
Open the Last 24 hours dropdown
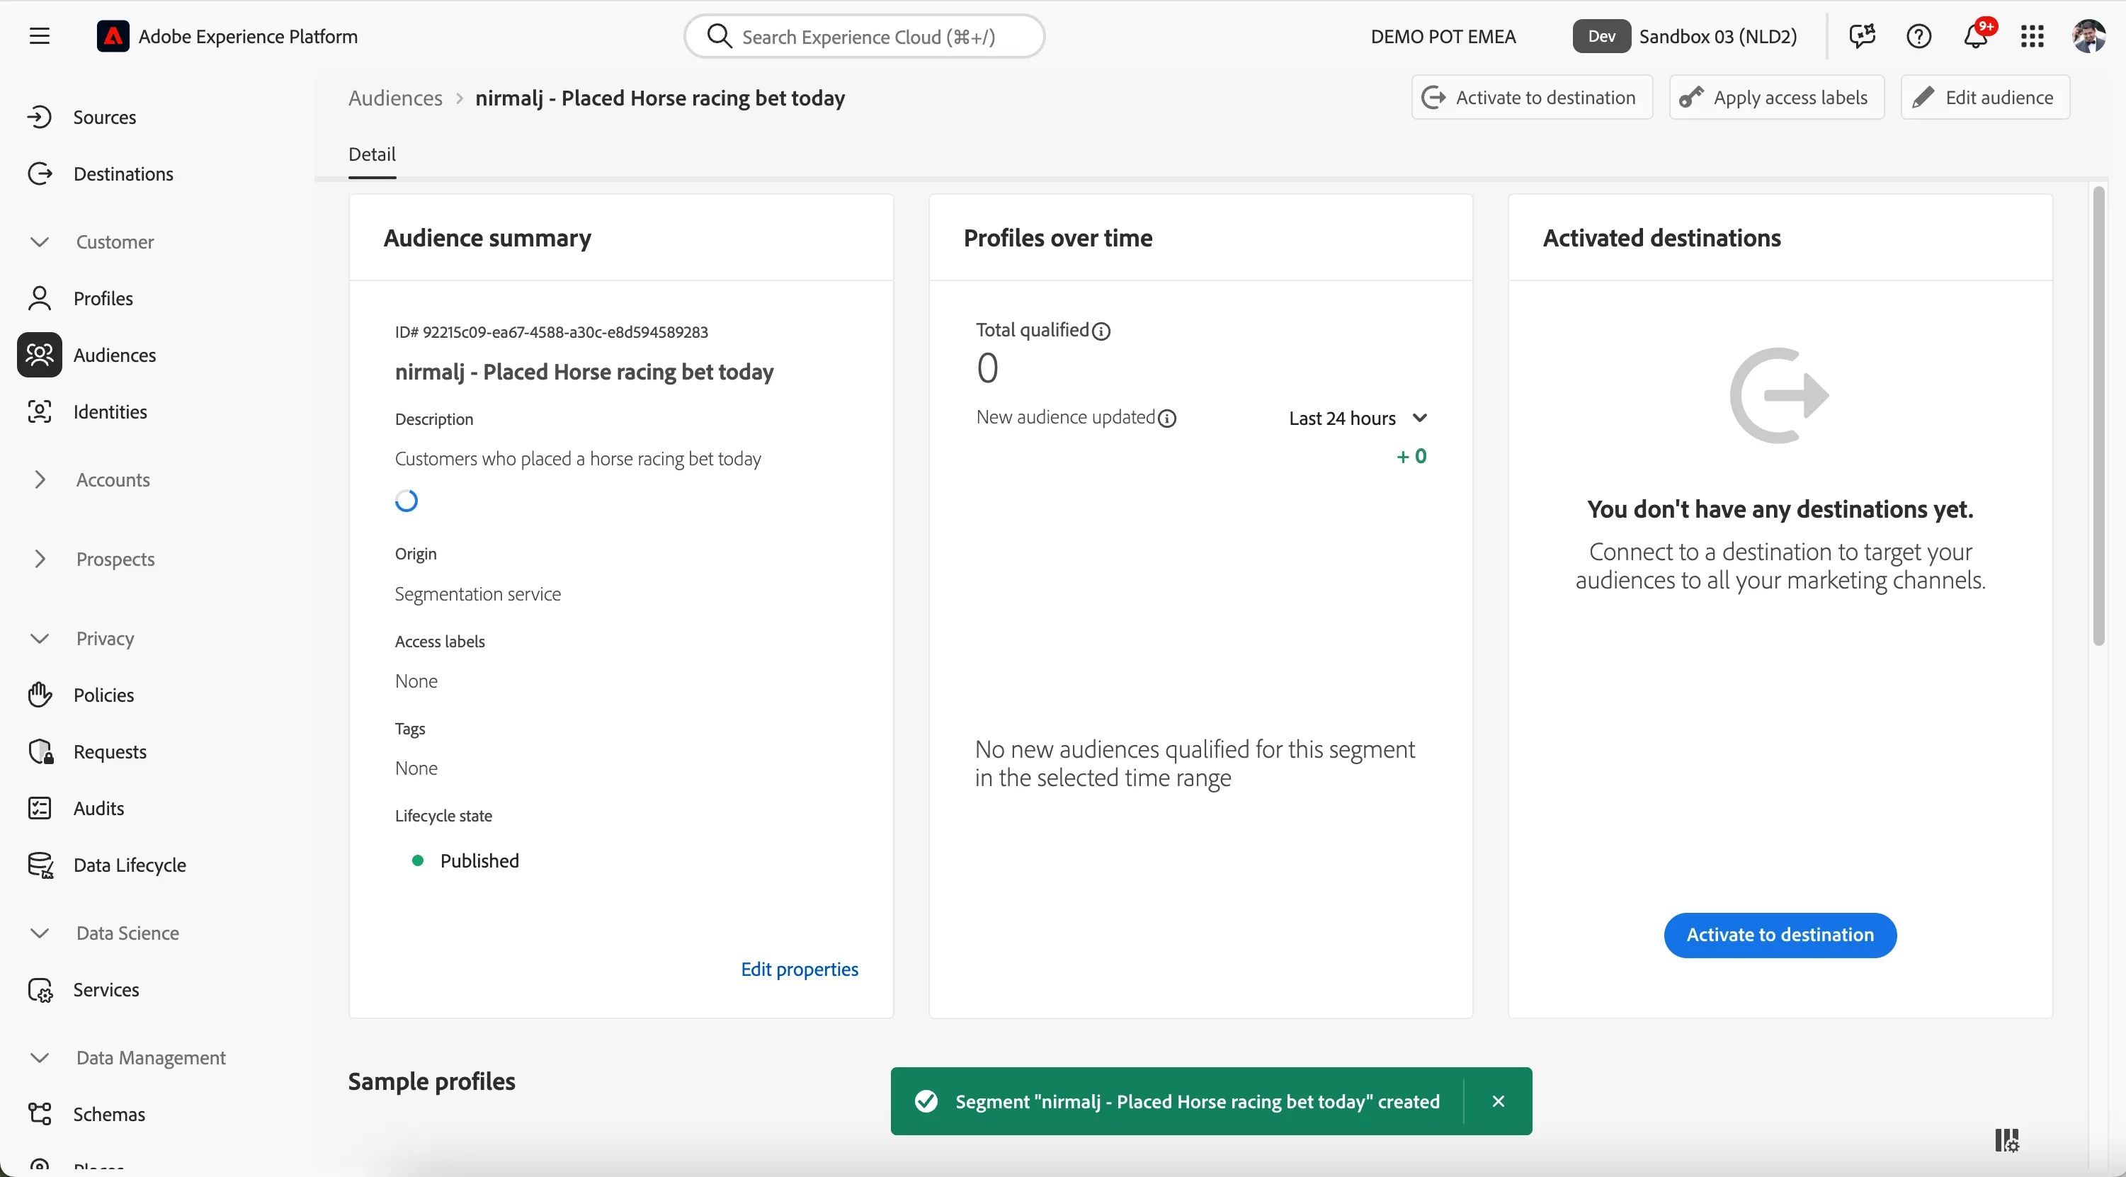click(x=1358, y=419)
